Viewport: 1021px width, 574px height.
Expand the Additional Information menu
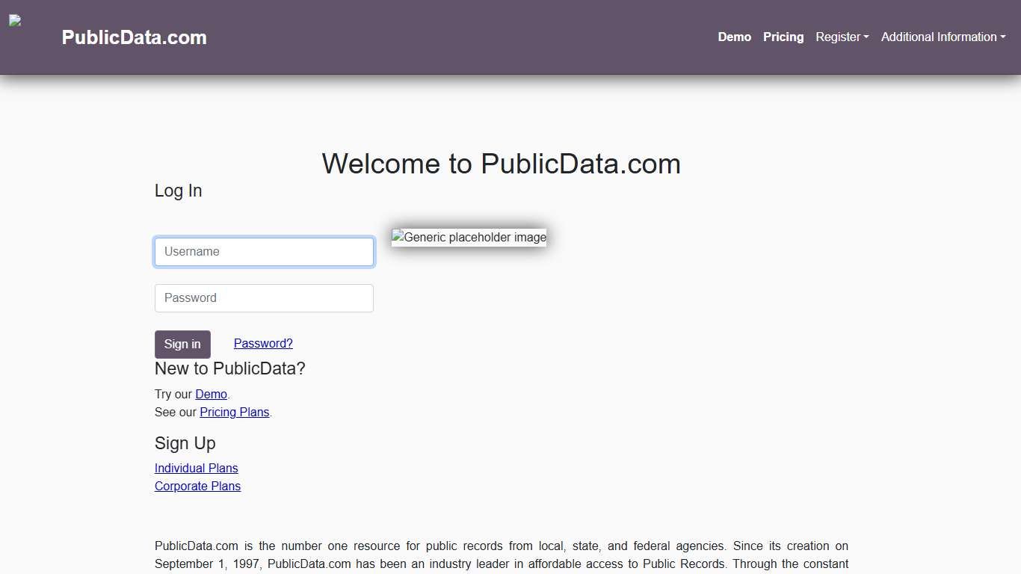pos(943,37)
